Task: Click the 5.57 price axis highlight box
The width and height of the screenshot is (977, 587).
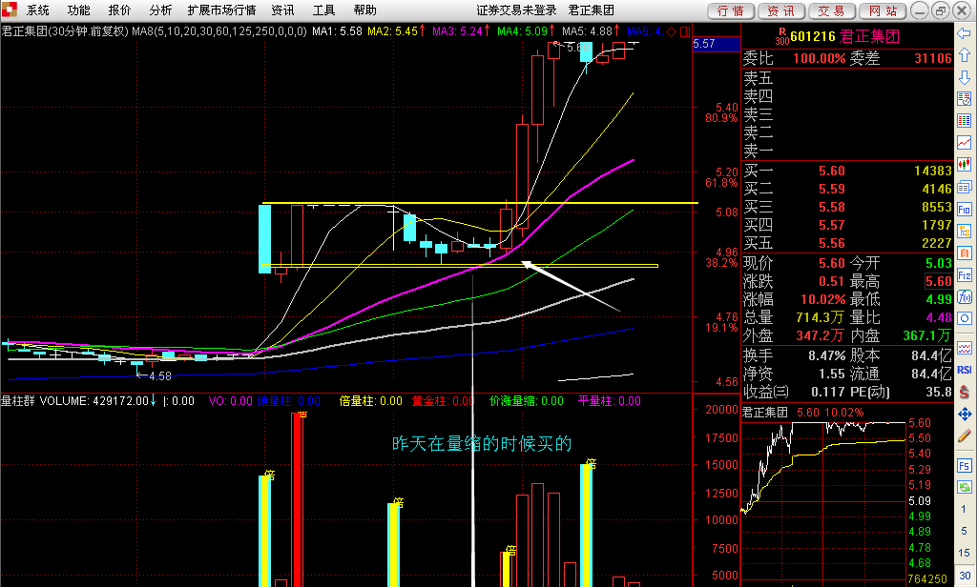Action: pos(716,44)
